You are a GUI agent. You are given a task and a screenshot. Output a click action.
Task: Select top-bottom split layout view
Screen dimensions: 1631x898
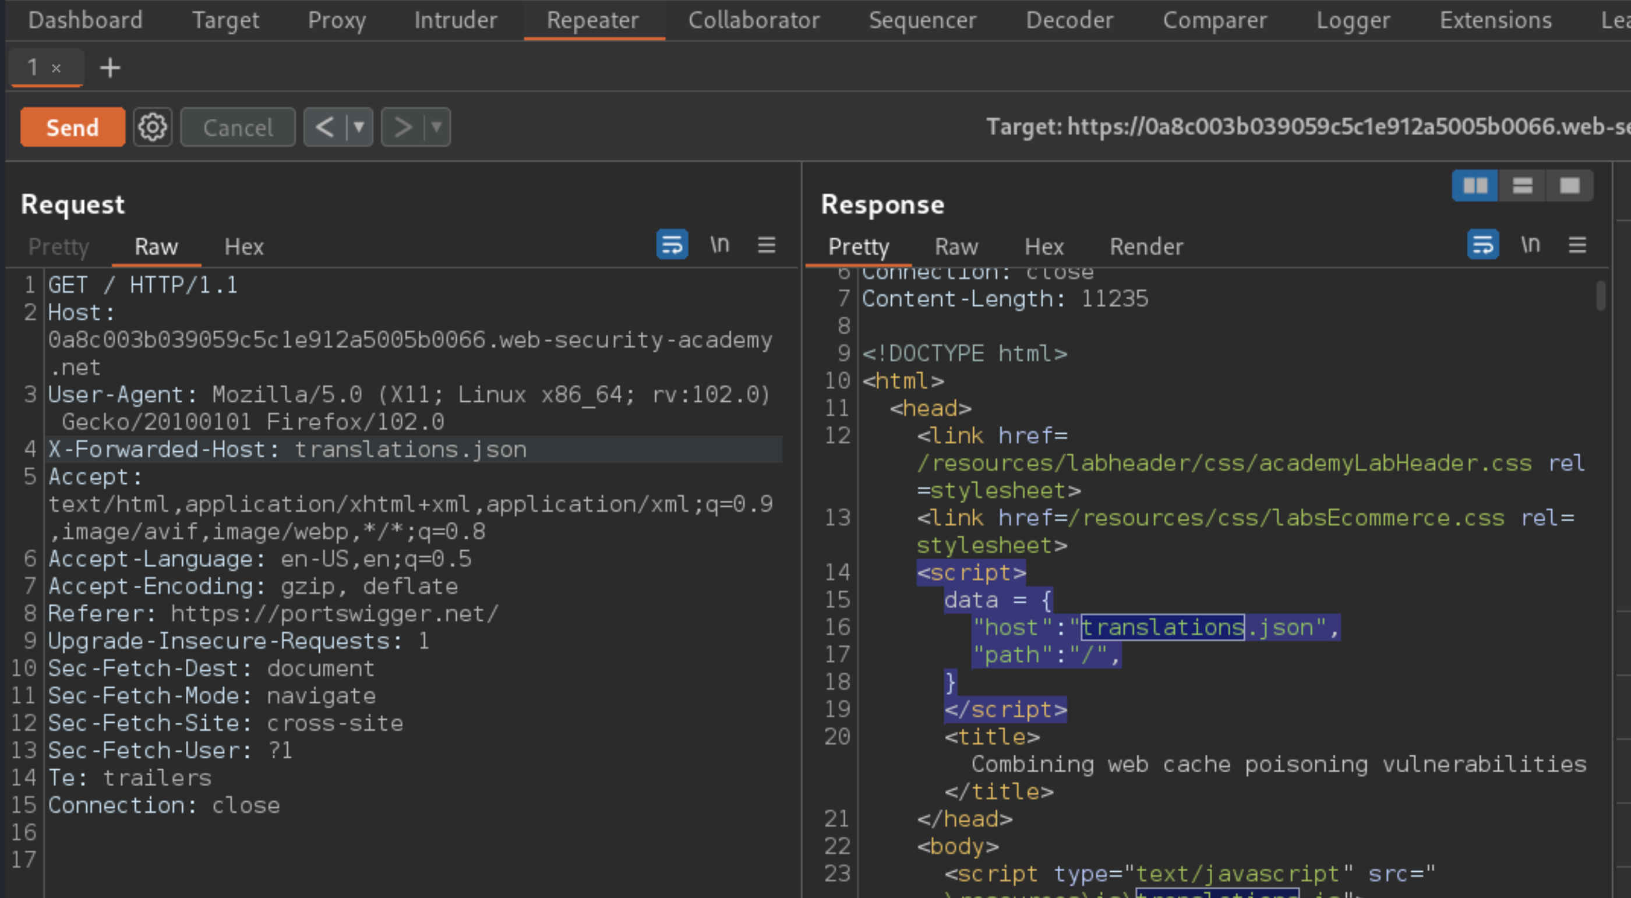(1522, 186)
